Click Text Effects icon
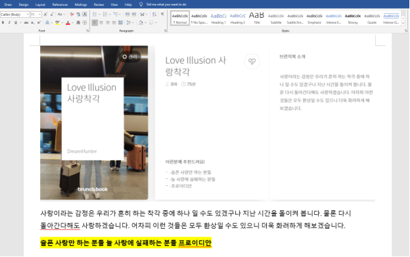The height and width of the screenshot is (257, 410). coord(47,23)
